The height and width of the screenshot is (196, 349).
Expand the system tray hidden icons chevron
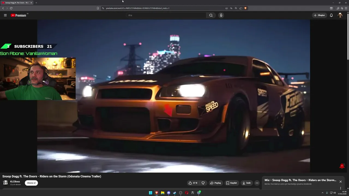point(323,193)
